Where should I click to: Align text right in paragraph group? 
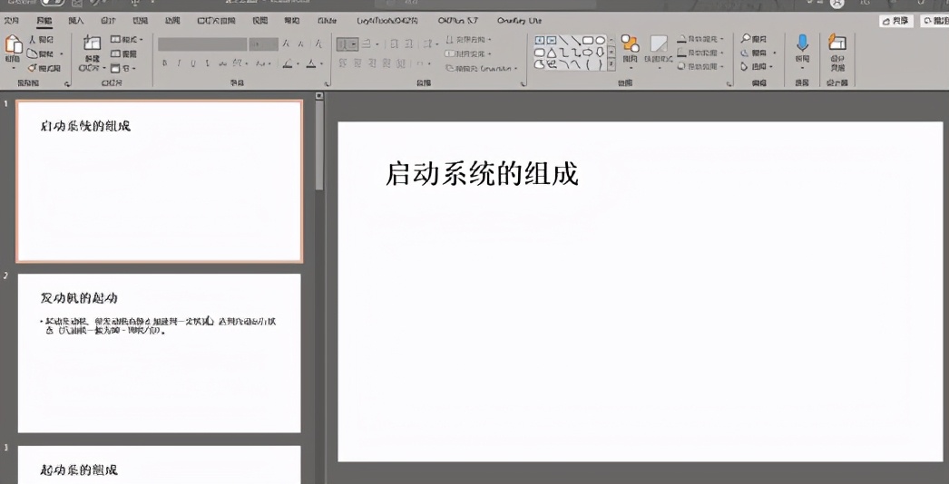pos(372,63)
